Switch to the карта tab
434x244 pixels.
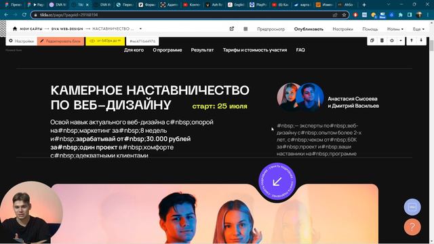coord(302,5)
